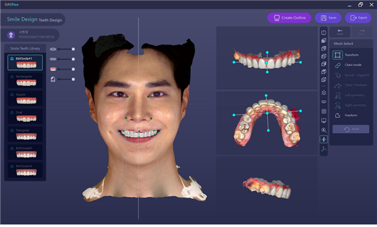Undo the last action
This screenshot has height=227, width=377.
tap(339, 32)
